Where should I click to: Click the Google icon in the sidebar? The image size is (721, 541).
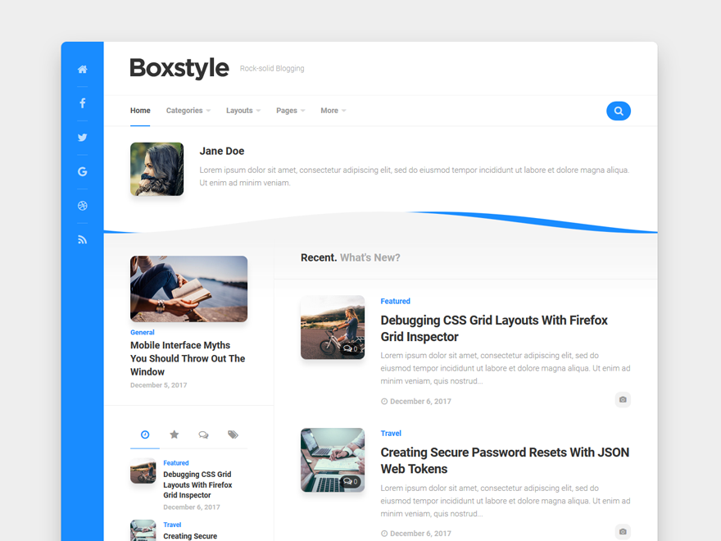click(82, 171)
